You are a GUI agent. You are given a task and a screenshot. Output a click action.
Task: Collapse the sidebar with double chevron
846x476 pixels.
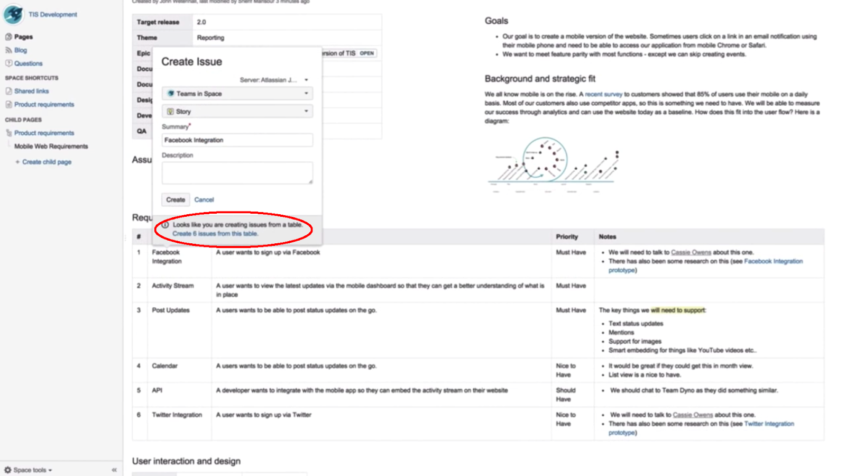114,470
